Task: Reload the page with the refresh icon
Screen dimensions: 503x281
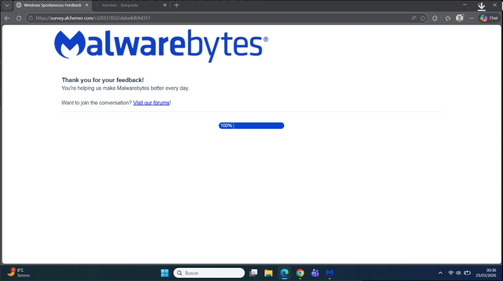Action: [x=19, y=18]
